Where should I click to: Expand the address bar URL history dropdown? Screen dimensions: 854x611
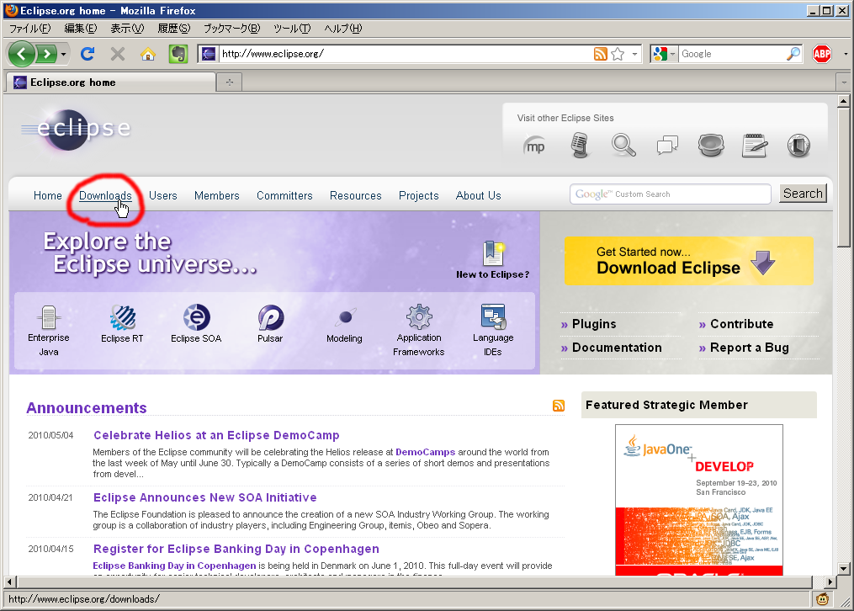[634, 54]
